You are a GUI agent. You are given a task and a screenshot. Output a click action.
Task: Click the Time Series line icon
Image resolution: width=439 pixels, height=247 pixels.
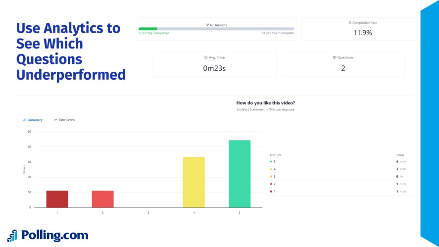(x=55, y=120)
